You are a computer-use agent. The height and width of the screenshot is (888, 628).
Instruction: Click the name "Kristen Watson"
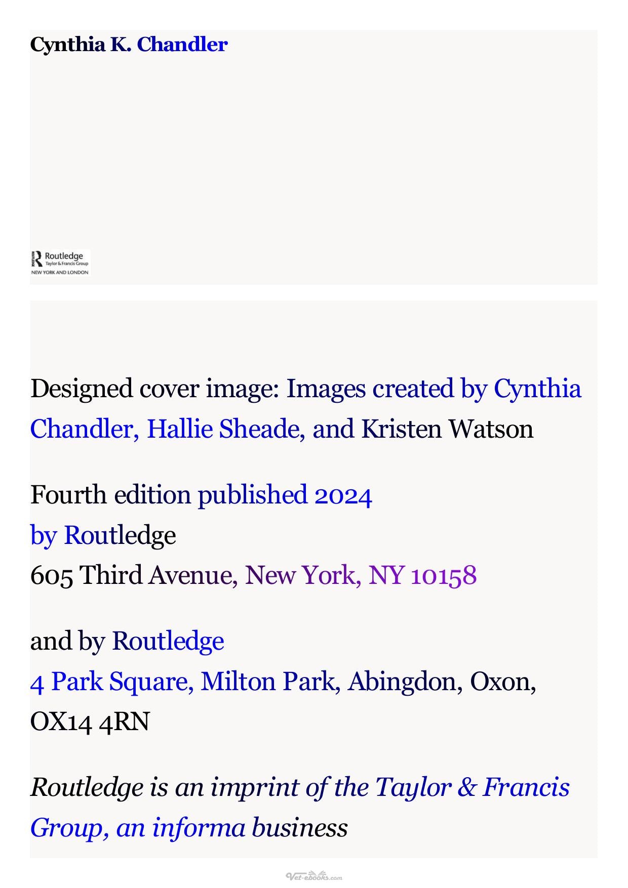447,429
